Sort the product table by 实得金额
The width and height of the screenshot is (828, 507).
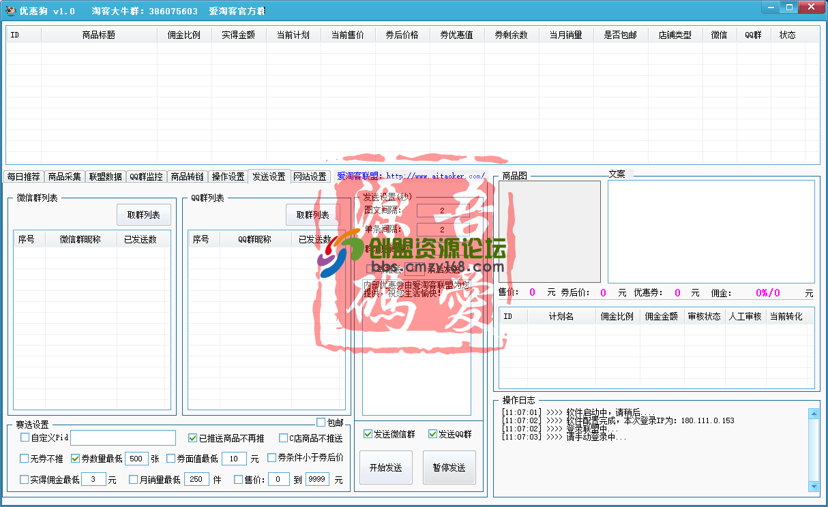click(239, 35)
